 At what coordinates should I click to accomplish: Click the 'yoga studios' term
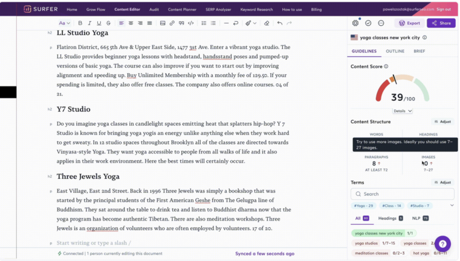[x=375, y=243]
